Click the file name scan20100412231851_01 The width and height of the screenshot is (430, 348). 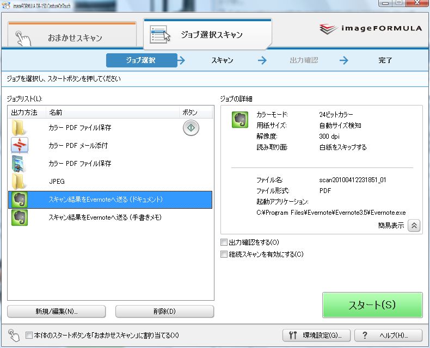pyautogui.click(x=352, y=180)
